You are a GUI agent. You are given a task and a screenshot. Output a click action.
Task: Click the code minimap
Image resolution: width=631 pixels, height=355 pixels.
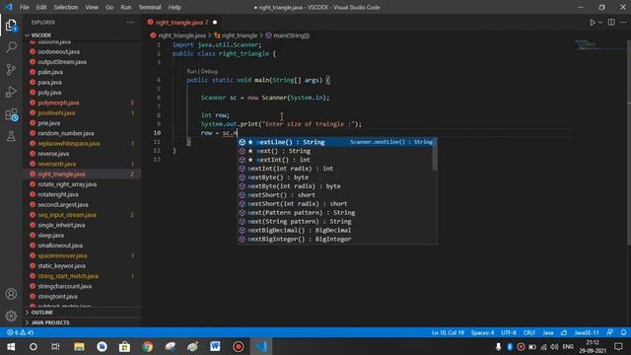(x=599, y=45)
